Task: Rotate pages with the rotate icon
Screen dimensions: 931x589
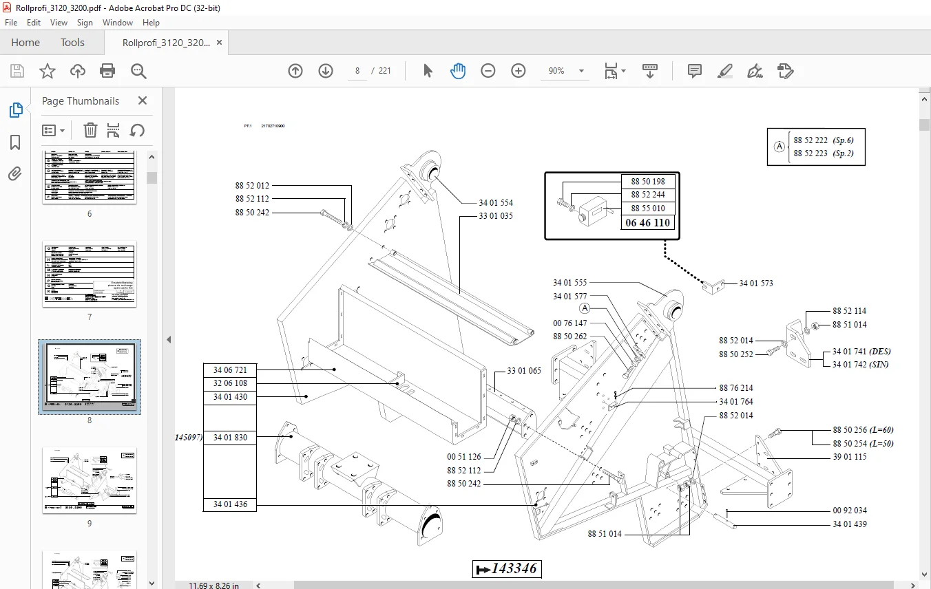Action: coord(137,130)
